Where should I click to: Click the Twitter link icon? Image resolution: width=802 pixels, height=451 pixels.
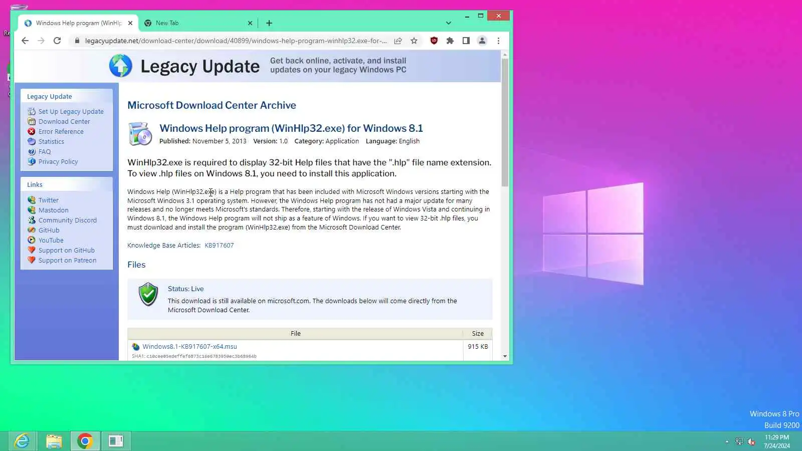click(32, 200)
